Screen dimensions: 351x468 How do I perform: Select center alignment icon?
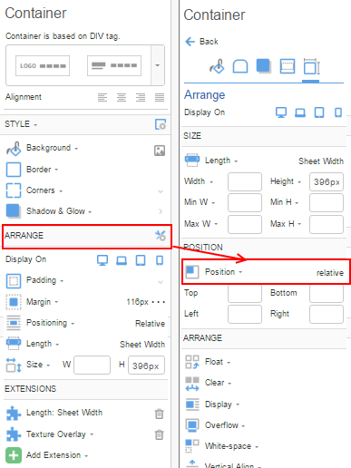(x=122, y=97)
